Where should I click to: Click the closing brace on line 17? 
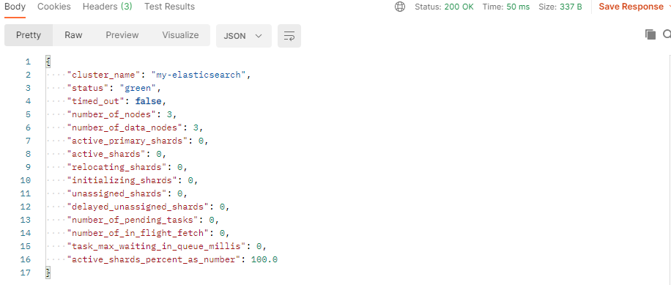[x=48, y=273]
